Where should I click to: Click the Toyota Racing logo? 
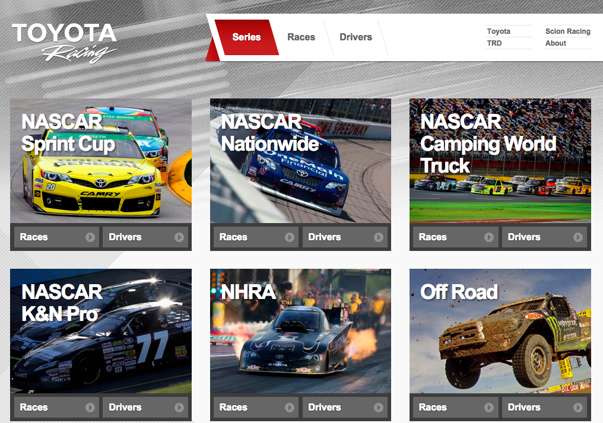click(64, 43)
